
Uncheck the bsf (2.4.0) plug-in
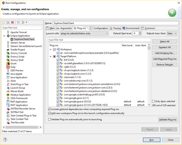tap(58, 60)
